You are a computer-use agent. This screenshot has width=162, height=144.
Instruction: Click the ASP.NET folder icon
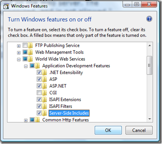44,86
